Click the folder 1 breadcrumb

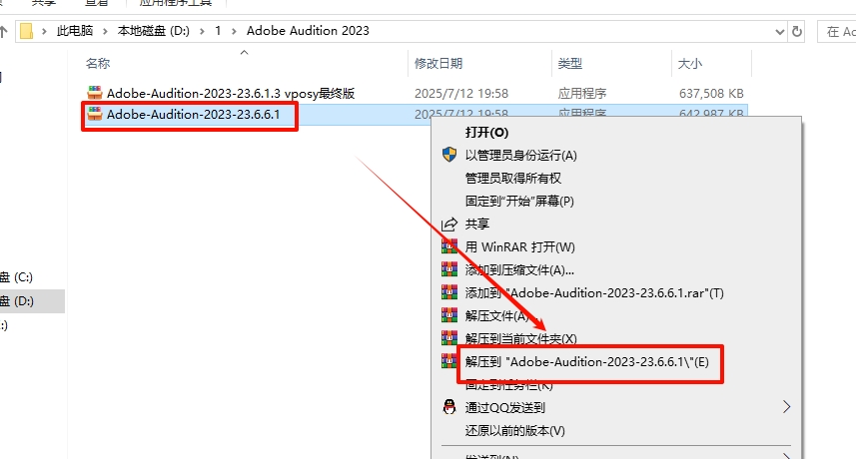pyautogui.click(x=218, y=31)
